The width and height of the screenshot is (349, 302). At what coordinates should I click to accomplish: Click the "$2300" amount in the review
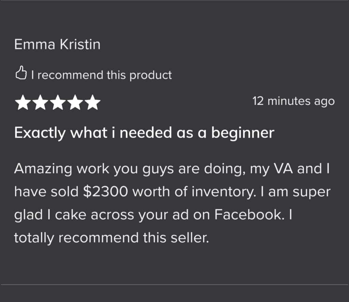click(106, 192)
